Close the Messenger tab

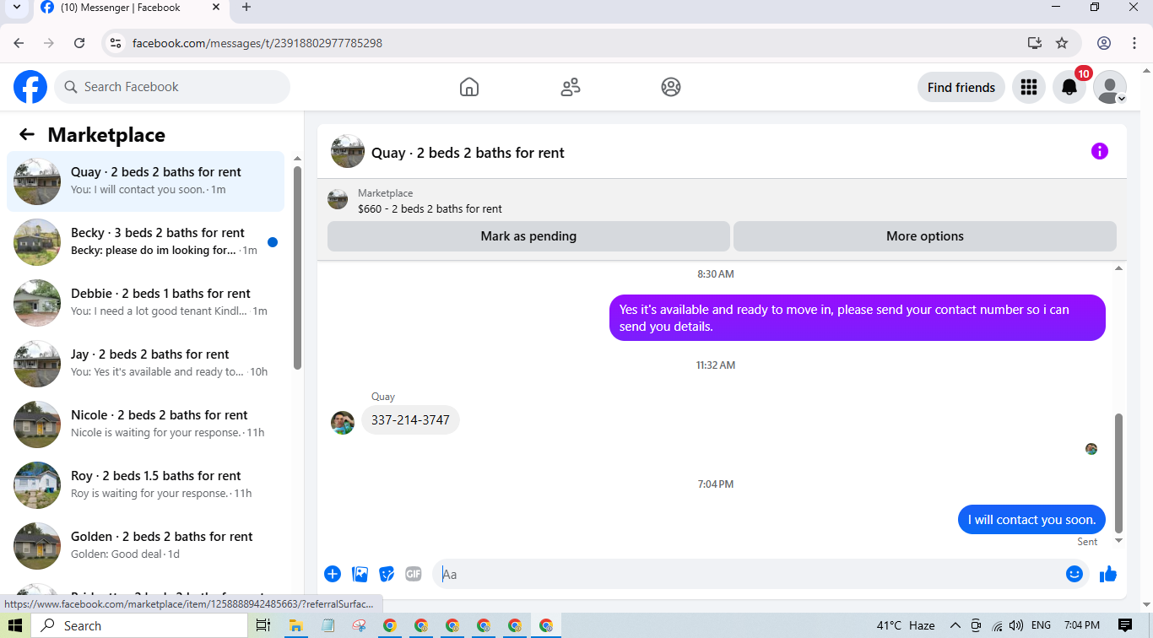coord(216,8)
